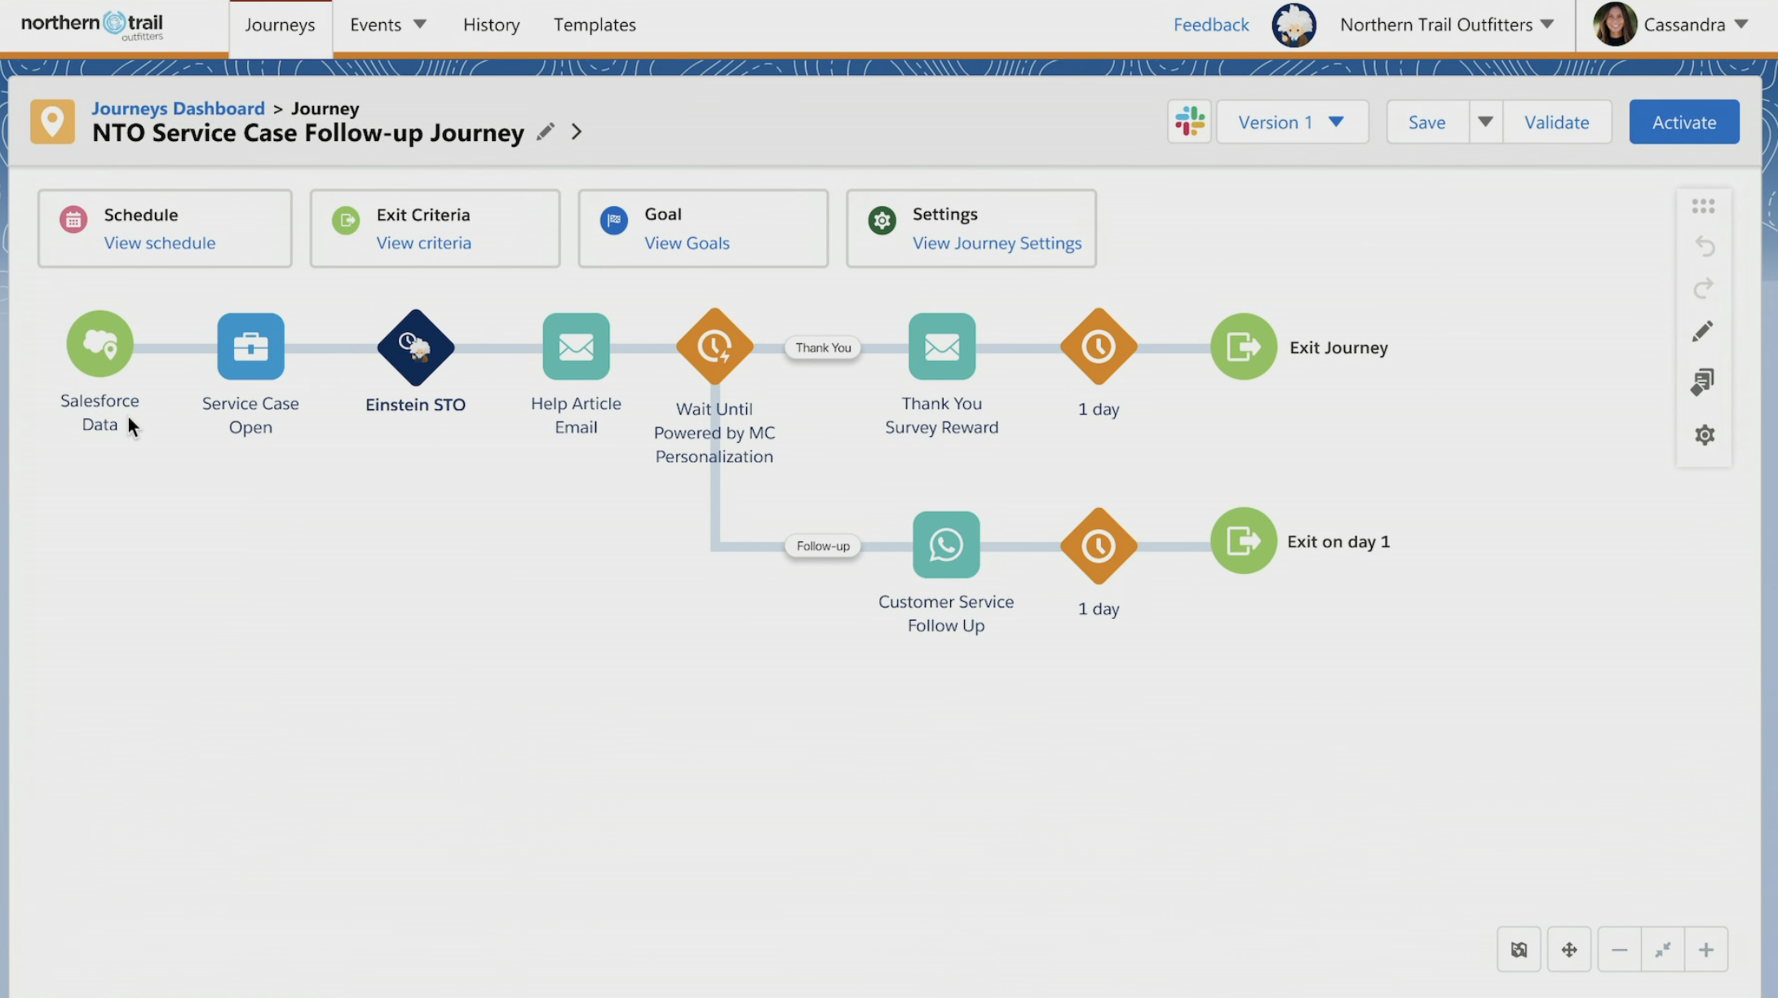Click the Exit Criteria green icon
This screenshot has height=998, width=1778.
(x=346, y=219)
